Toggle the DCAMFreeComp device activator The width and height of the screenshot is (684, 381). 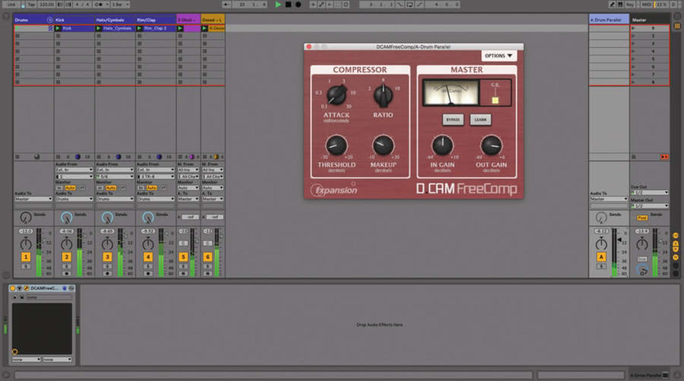(x=12, y=288)
